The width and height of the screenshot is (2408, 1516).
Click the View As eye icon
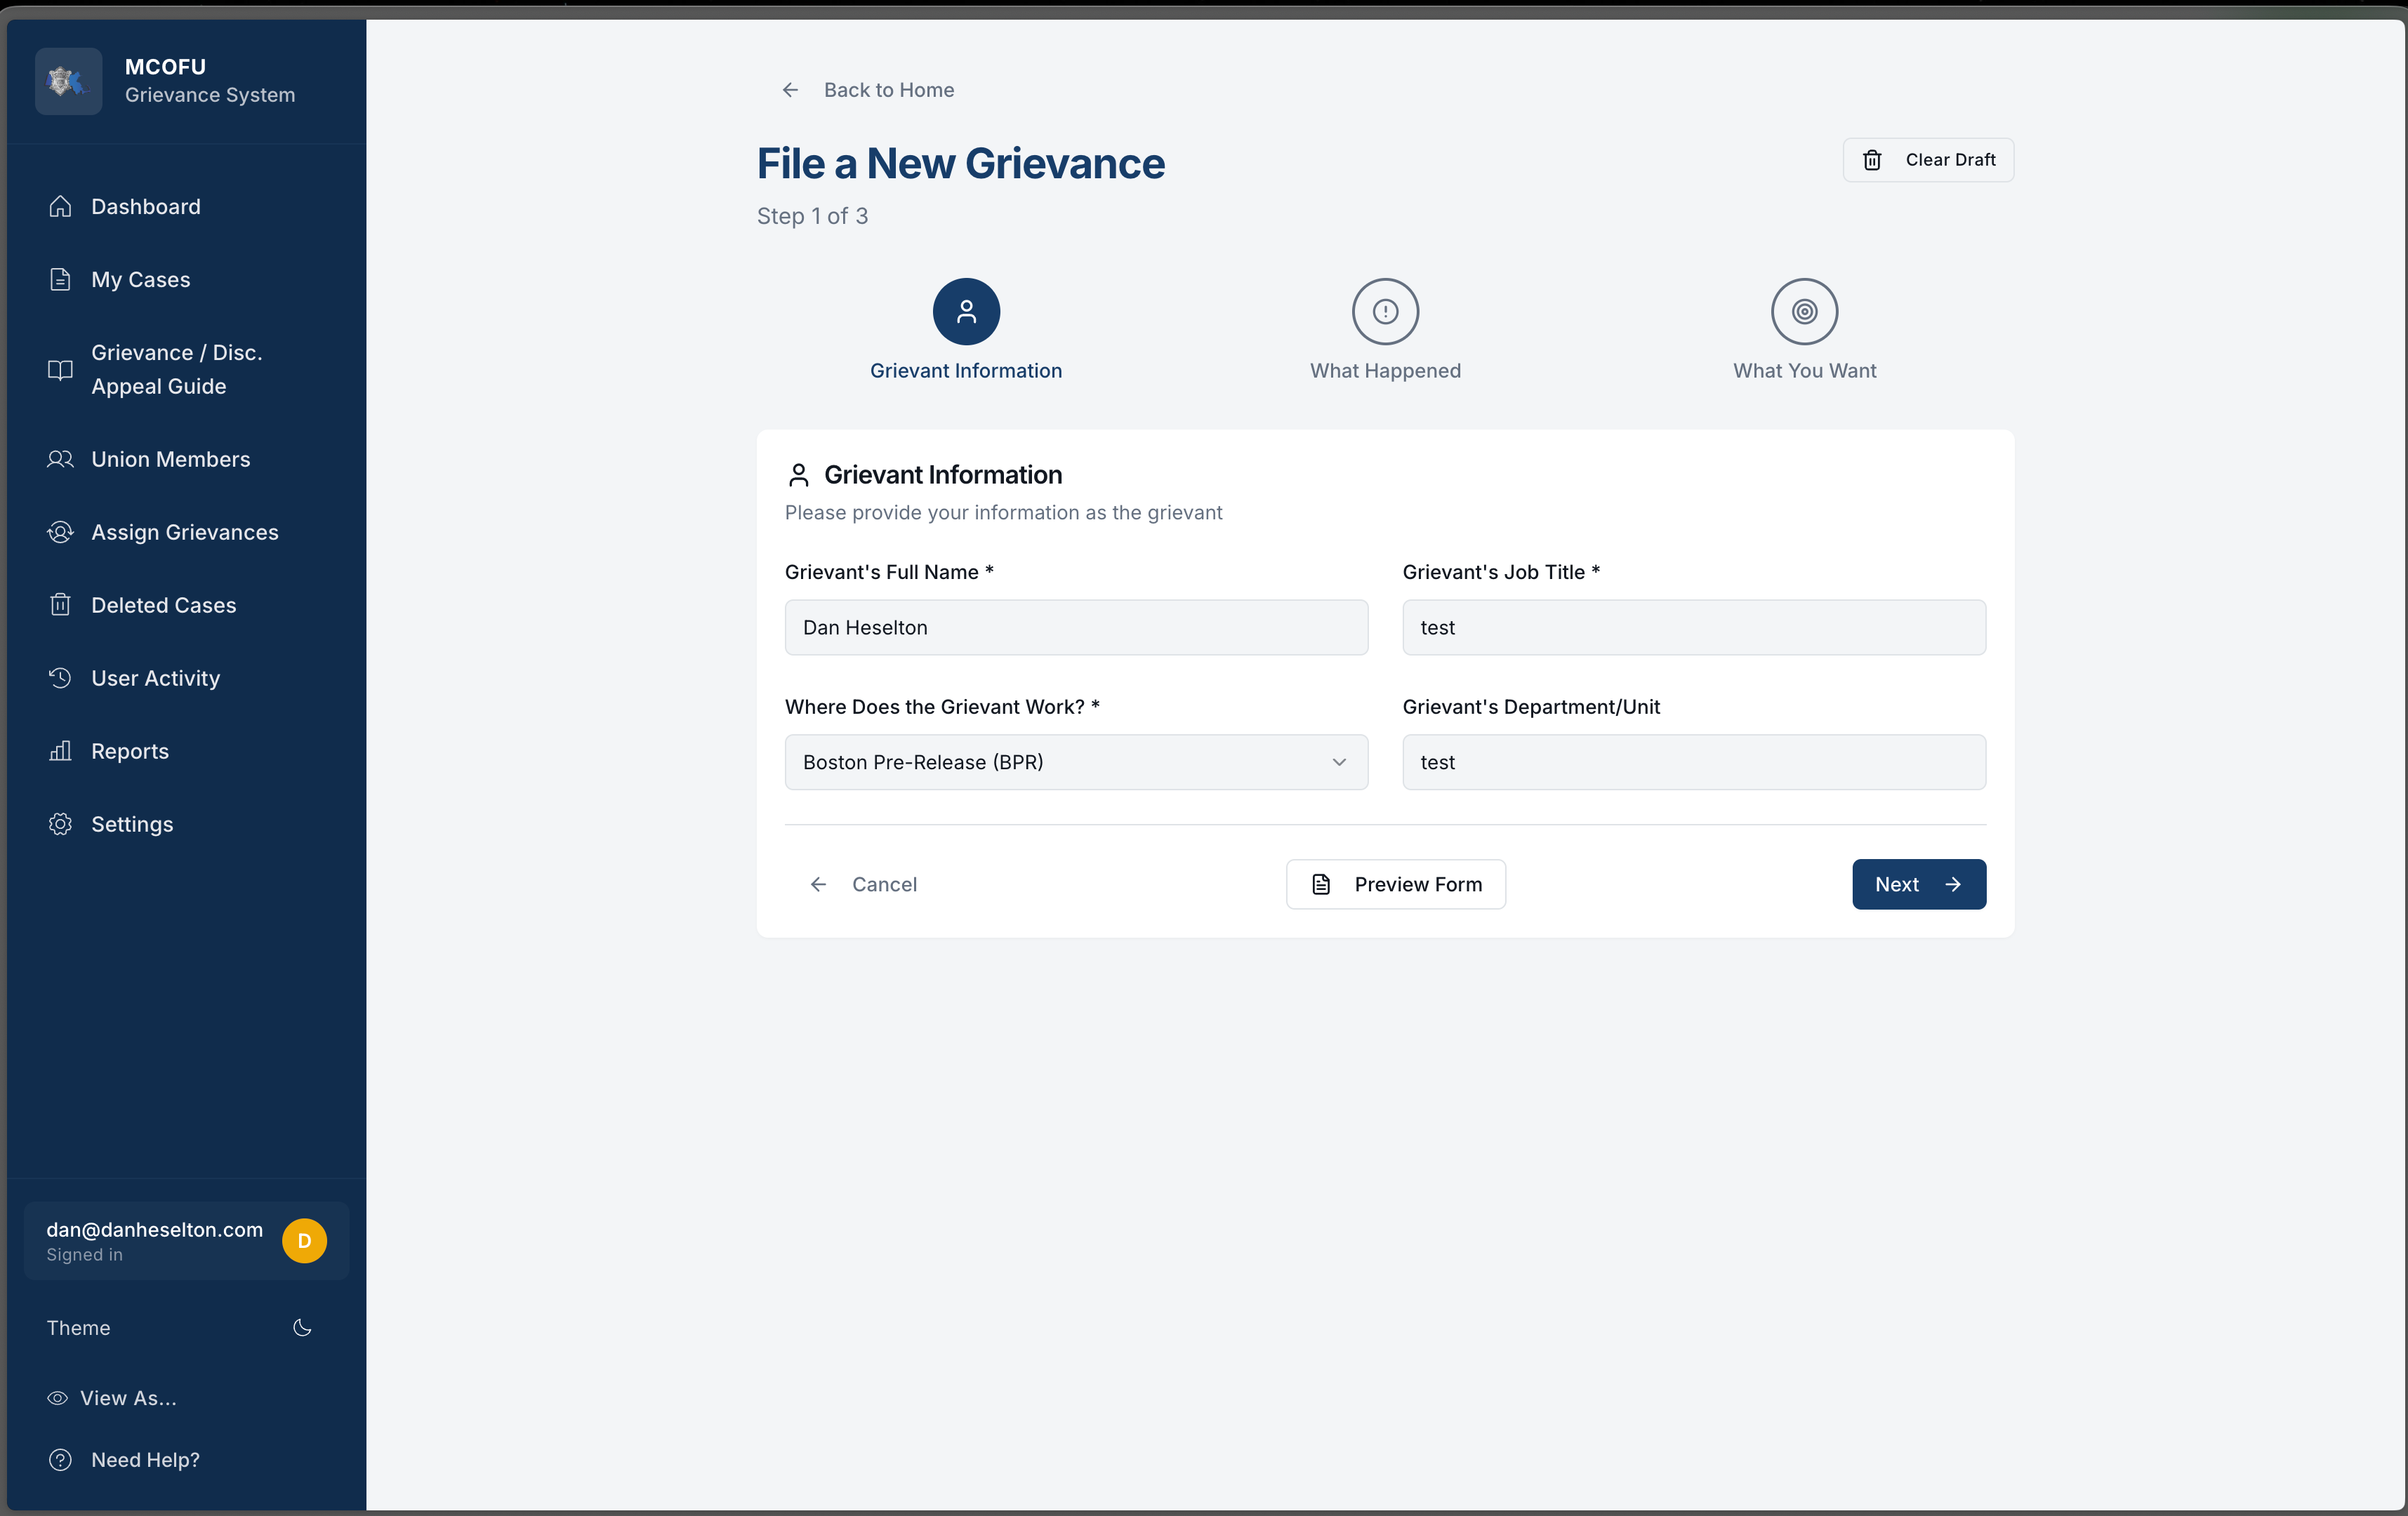point(58,1398)
